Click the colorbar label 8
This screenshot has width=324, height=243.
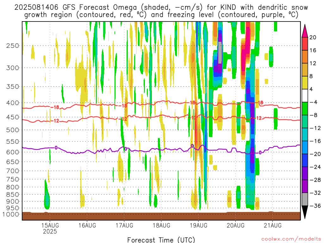[x=311, y=77]
